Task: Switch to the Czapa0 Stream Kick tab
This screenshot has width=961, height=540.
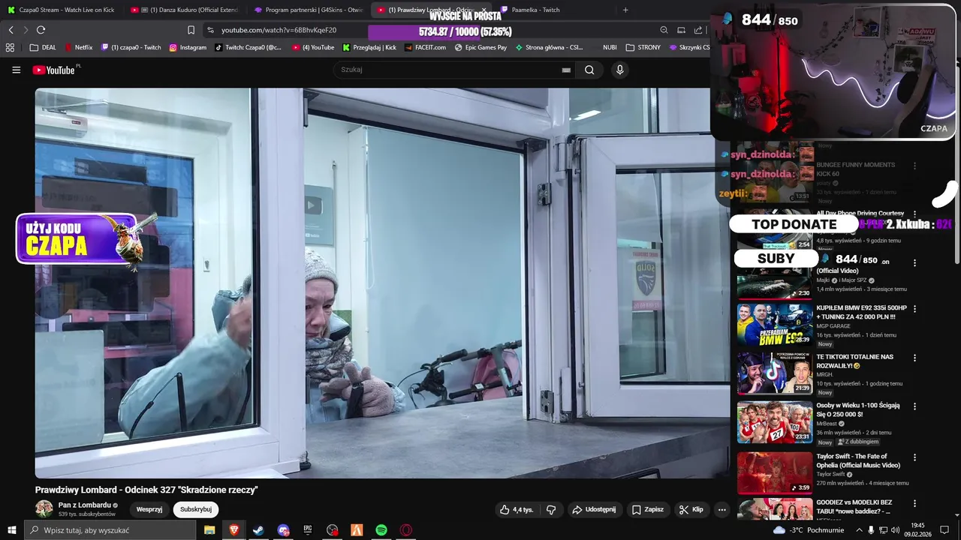Action: (61, 10)
